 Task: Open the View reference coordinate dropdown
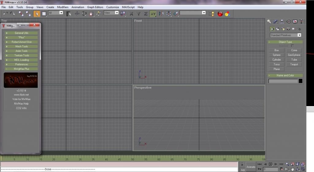coord(111,13)
